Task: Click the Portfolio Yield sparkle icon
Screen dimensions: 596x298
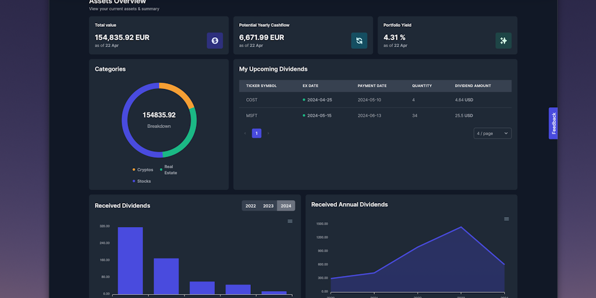Action: tap(503, 41)
